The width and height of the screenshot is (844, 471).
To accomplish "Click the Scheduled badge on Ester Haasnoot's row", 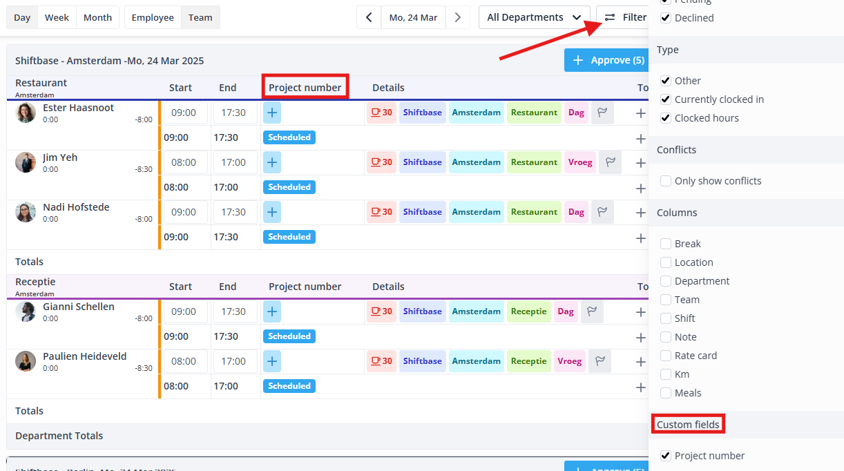I will [289, 137].
